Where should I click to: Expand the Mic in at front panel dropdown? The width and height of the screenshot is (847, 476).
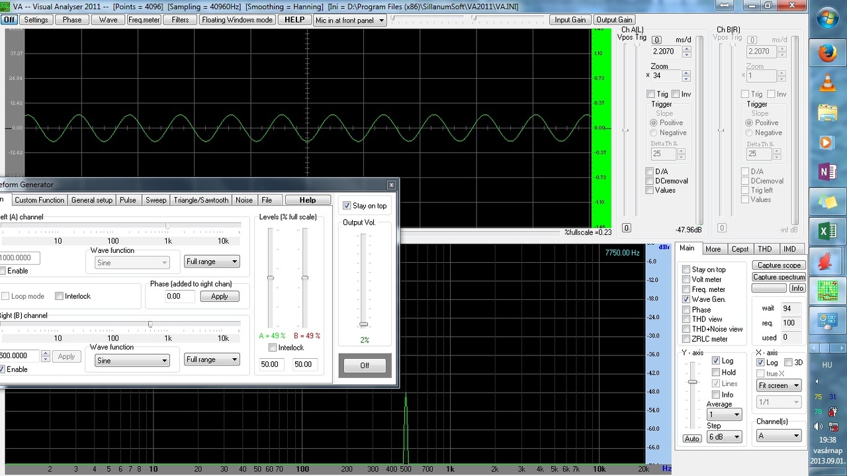coord(381,21)
